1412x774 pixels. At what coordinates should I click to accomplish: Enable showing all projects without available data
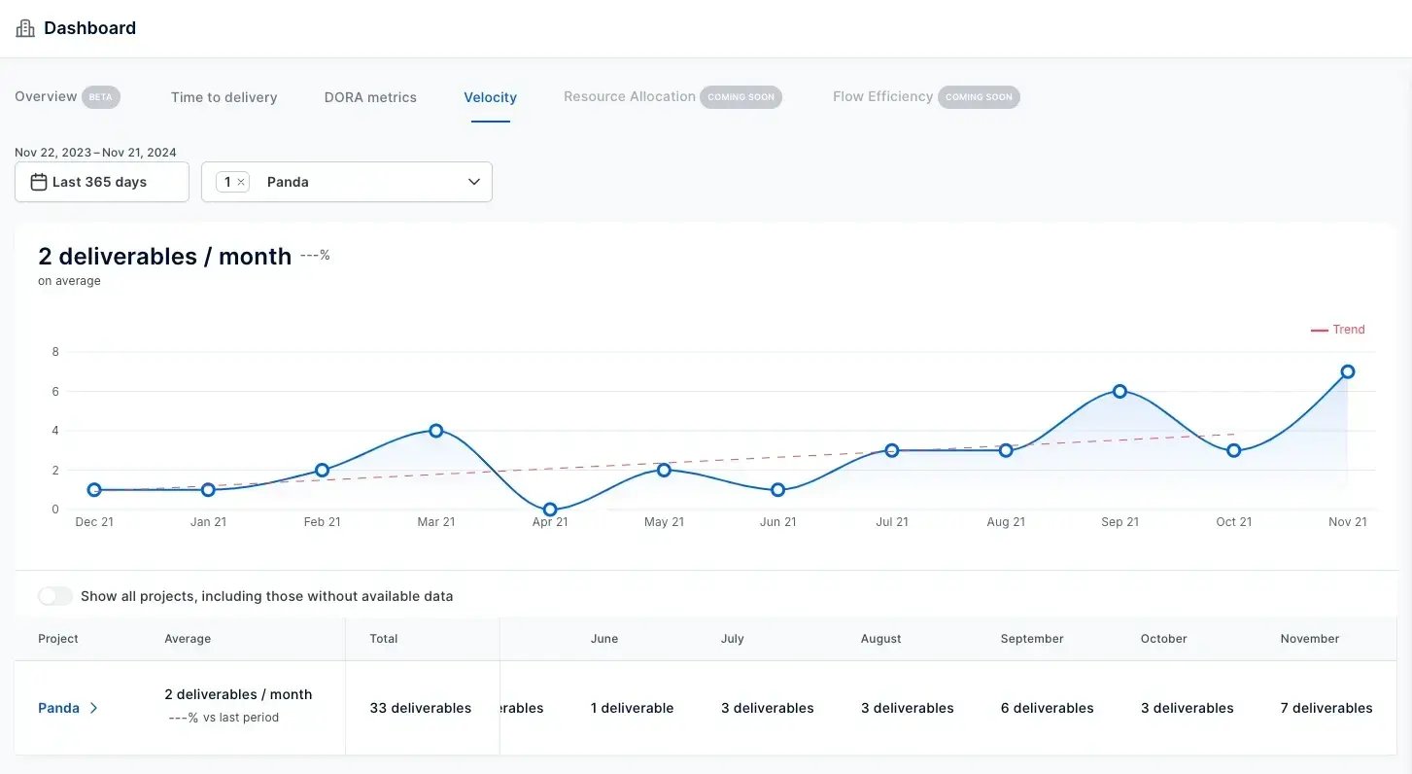pyautogui.click(x=55, y=595)
